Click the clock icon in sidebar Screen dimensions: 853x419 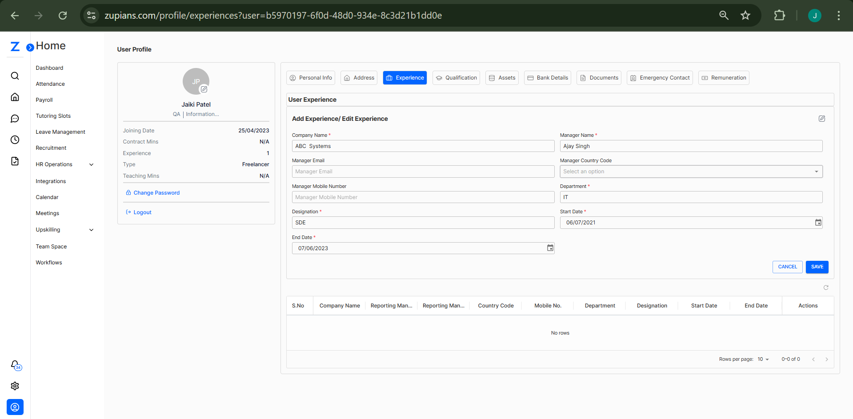point(15,140)
